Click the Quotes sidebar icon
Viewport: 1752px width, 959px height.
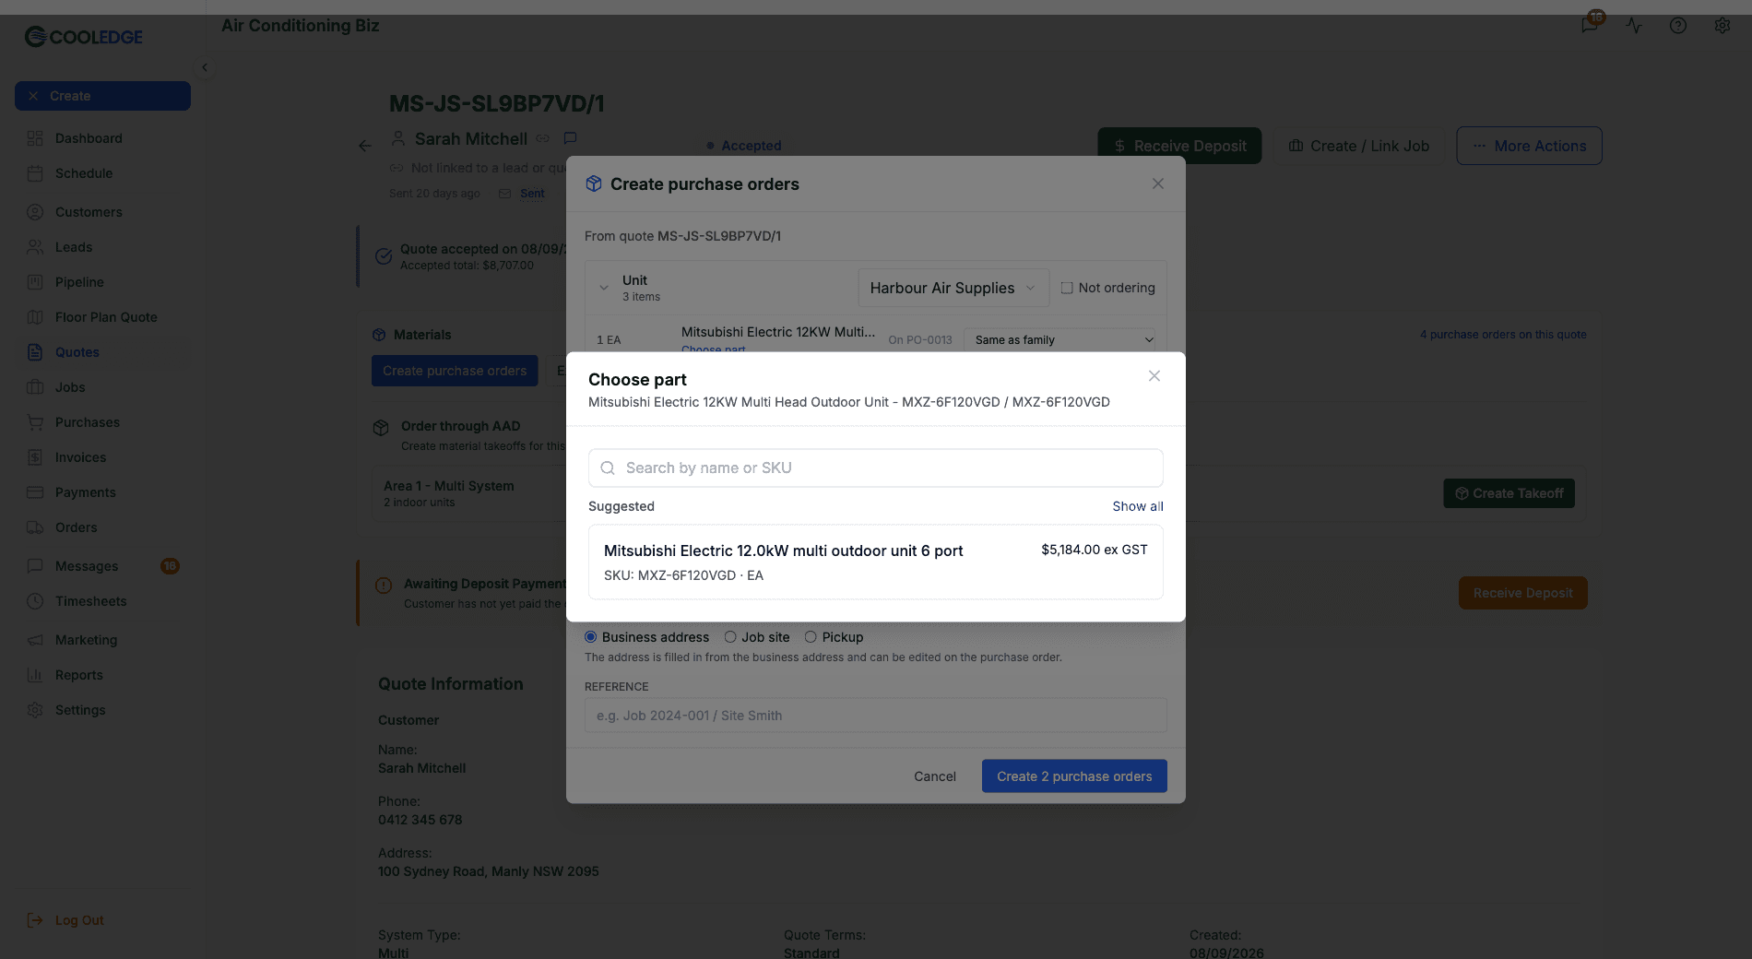[x=35, y=352]
